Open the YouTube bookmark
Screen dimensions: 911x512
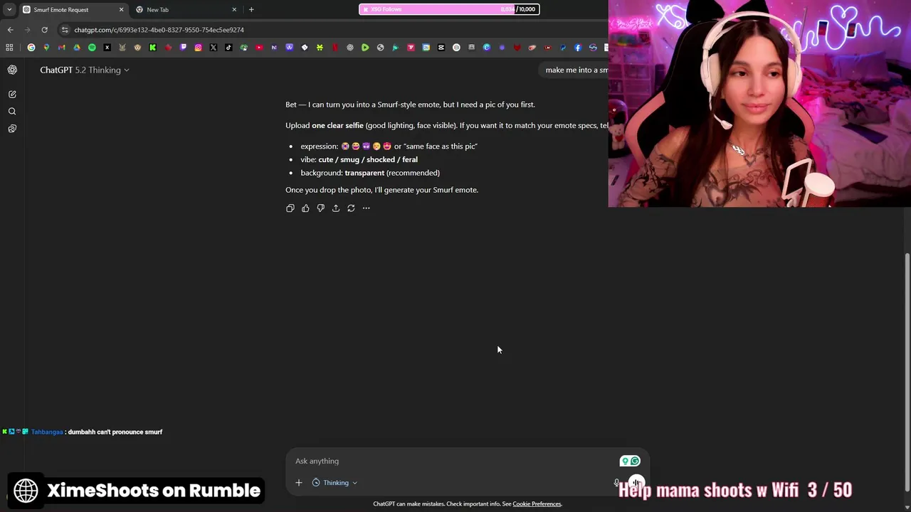[259, 48]
